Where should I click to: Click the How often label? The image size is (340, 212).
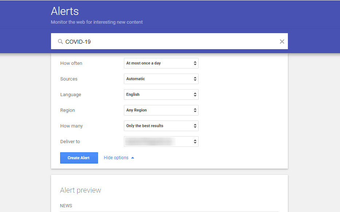click(x=71, y=63)
